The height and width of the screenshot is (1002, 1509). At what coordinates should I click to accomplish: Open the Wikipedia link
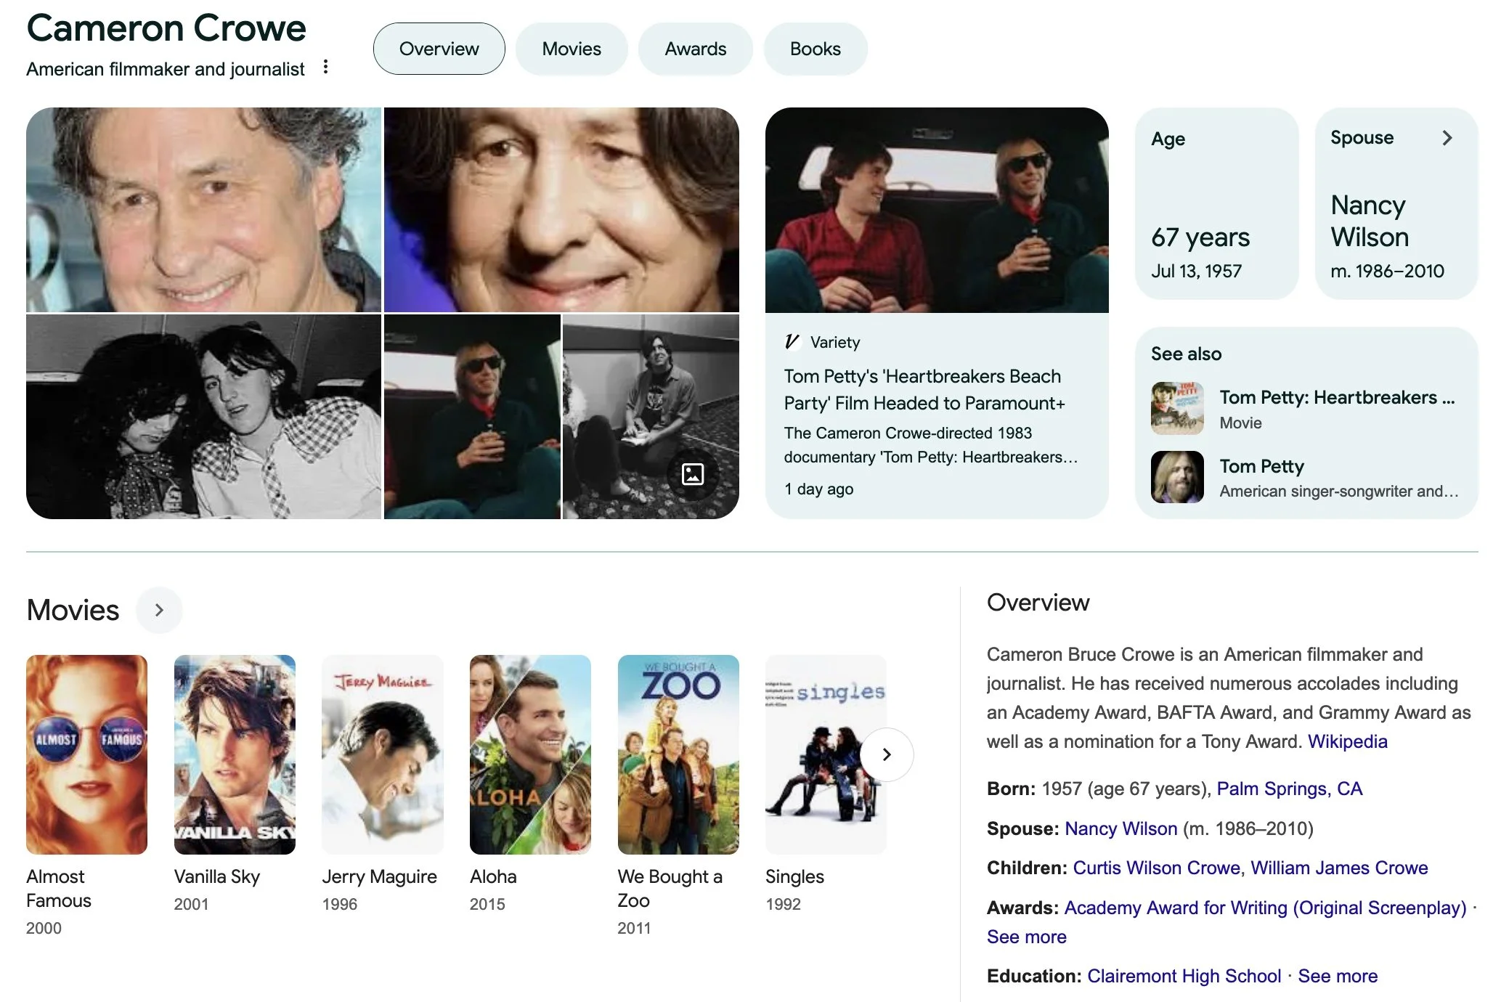[x=1347, y=741]
